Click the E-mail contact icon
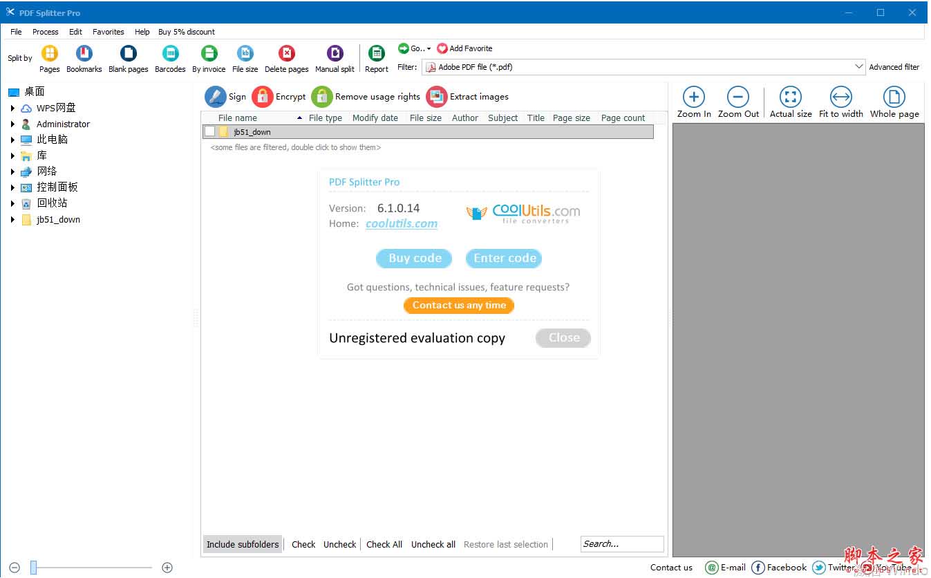931x578 pixels. [x=712, y=568]
